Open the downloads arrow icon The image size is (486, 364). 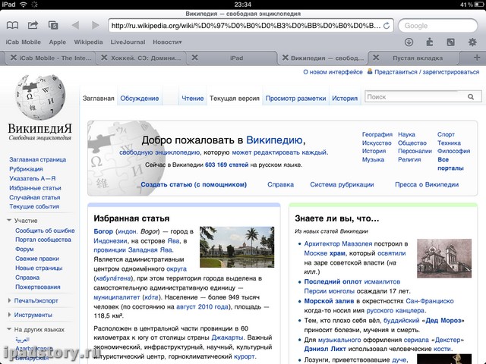[x=409, y=42]
